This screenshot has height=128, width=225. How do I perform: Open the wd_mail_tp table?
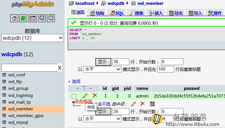coord(20,102)
